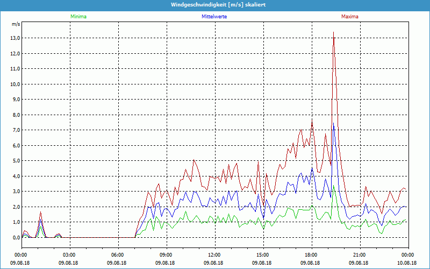Screen dimensions: 430x269
Task: Click the '9,0' y-axis value
Action: pyautogui.click(x=17, y=100)
